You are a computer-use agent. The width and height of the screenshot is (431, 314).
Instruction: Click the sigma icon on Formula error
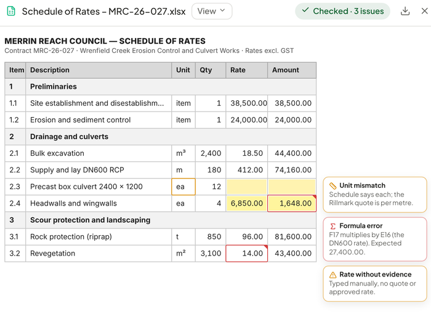pos(333,227)
